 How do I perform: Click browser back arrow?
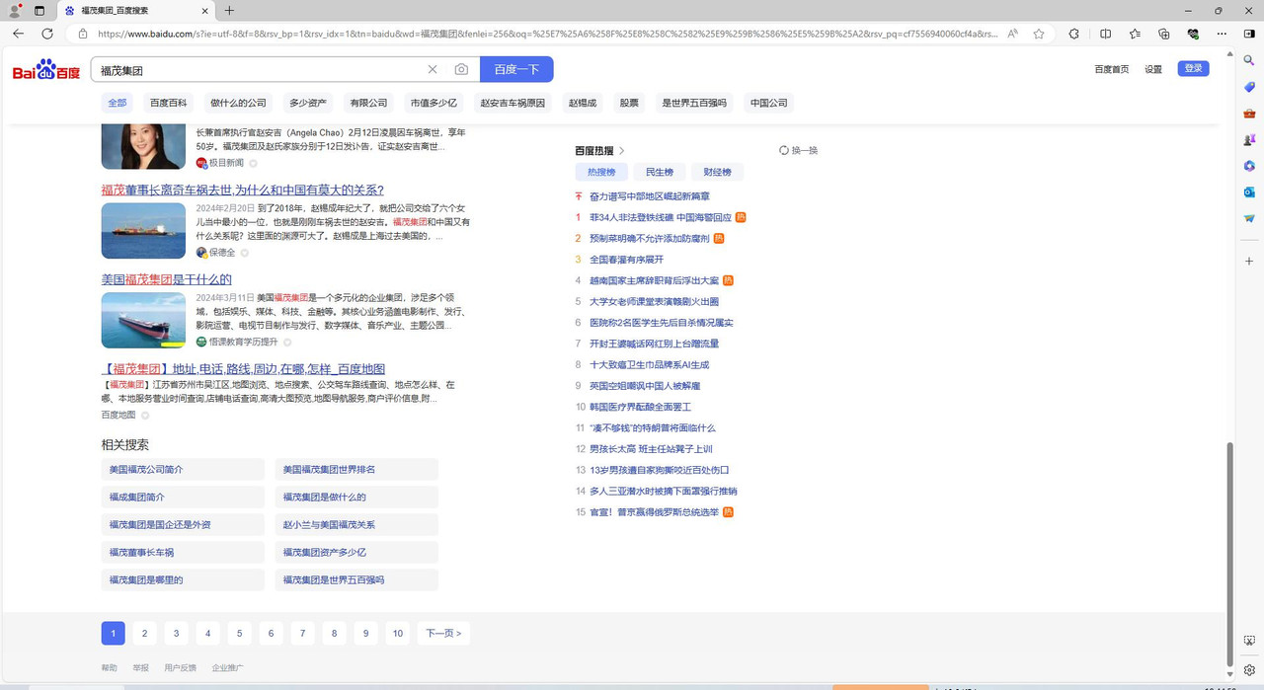[x=18, y=34]
